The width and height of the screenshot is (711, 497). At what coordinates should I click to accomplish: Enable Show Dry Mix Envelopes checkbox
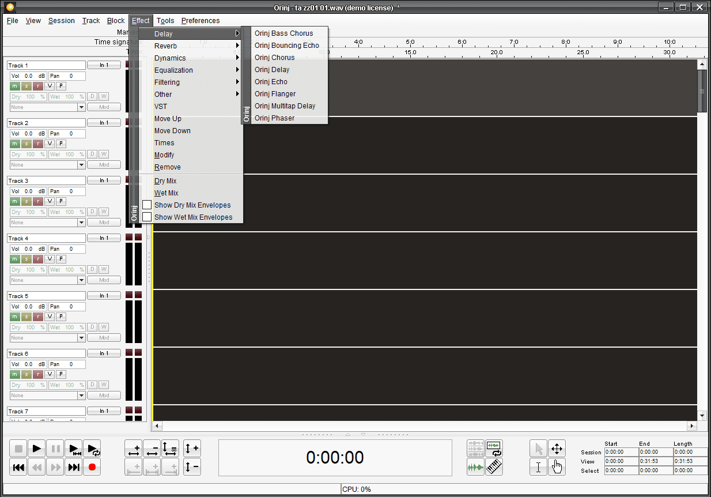(147, 205)
